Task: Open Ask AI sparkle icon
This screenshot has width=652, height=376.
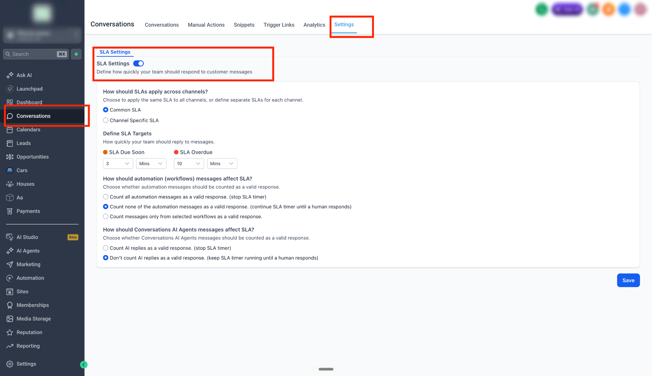Action: pos(10,75)
